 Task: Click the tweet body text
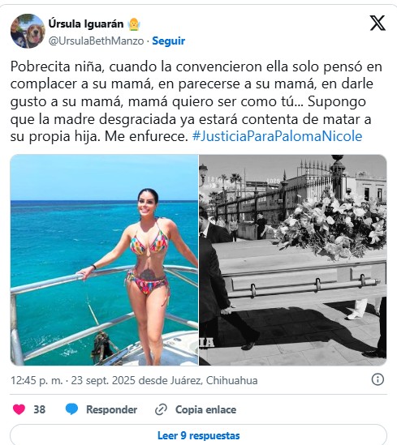click(x=196, y=101)
